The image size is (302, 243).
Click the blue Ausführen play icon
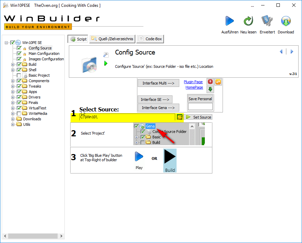[x=230, y=21]
